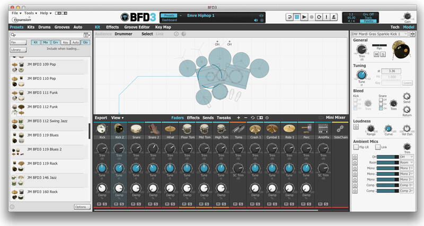Open the Key Map tab
This screenshot has height=226, width=424.
(x=163, y=27)
